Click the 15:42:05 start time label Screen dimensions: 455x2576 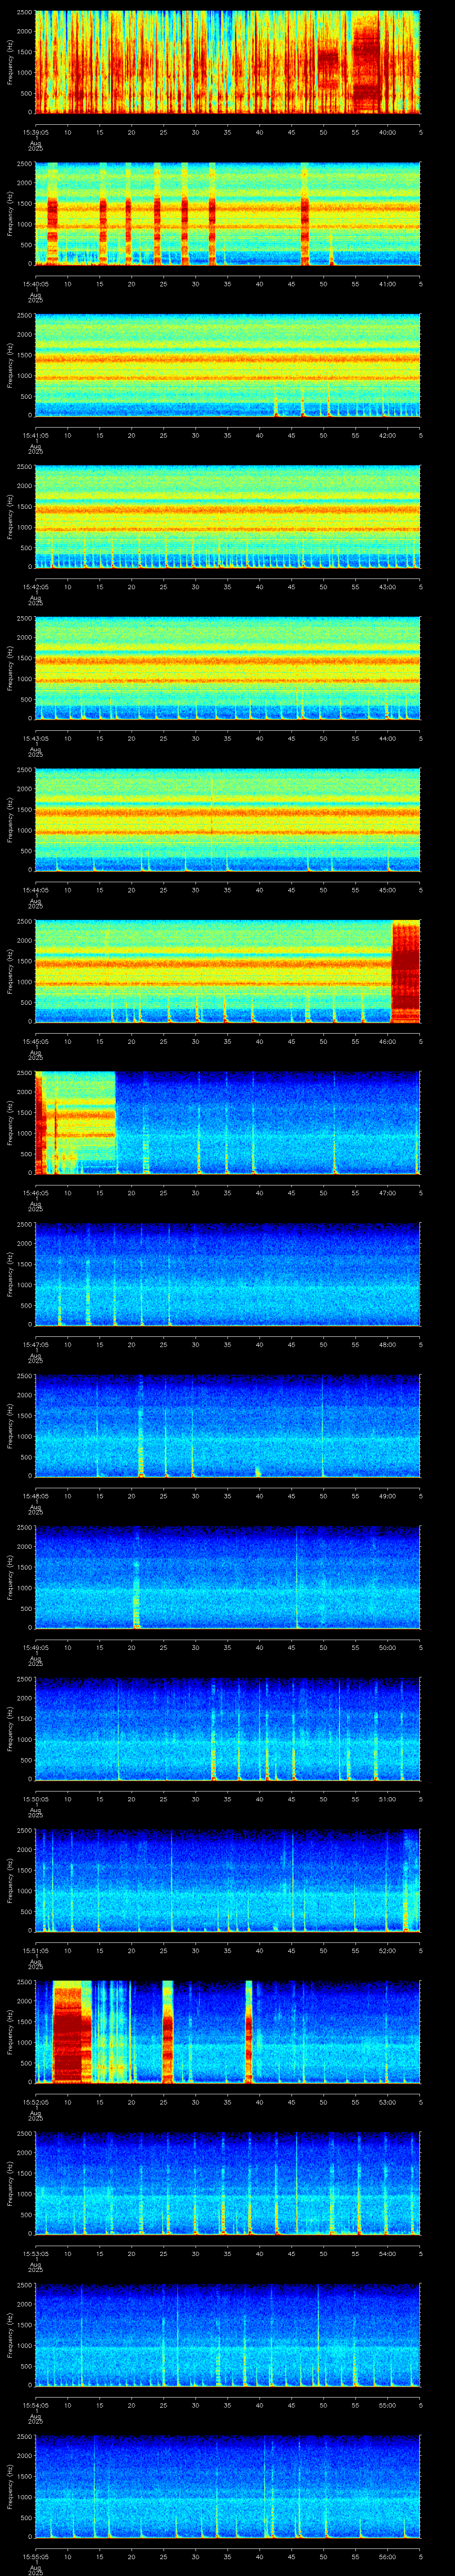(x=36, y=586)
